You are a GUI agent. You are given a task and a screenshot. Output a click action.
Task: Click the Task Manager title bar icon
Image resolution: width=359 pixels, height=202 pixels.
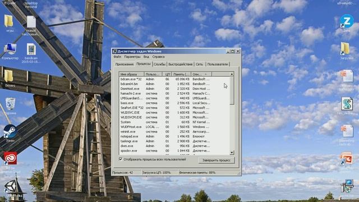pos(115,51)
